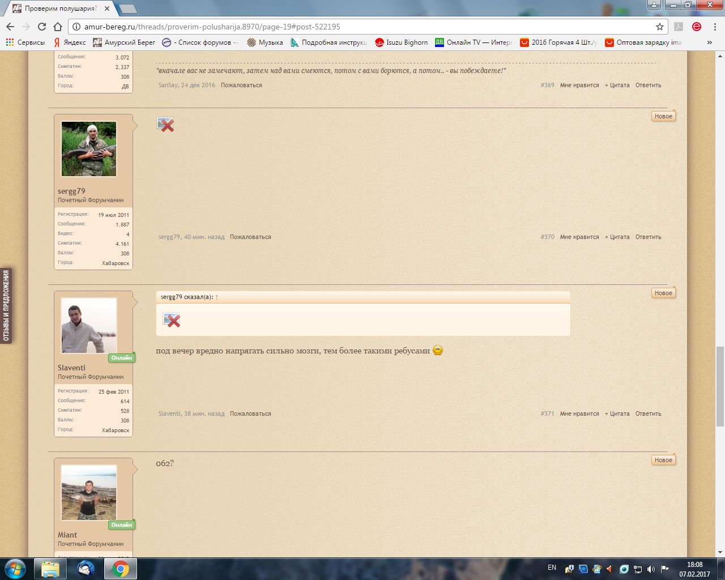725x580 pixels.
Task: Select the 'Проверим полушария?' browser tab
Action: pos(61,8)
